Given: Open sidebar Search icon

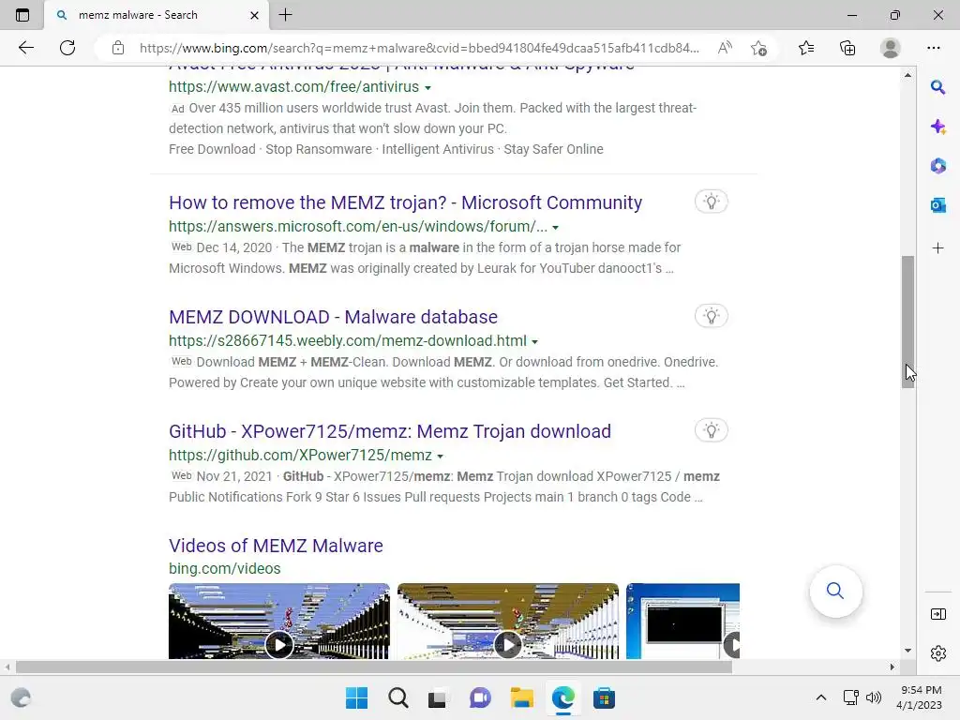Looking at the screenshot, I should [937, 87].
